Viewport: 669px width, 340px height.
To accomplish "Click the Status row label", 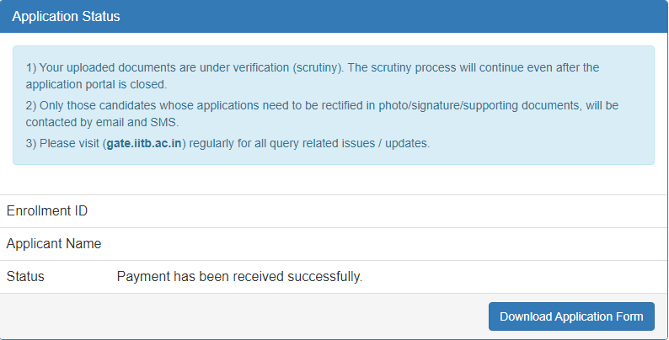I will [25, 277].
